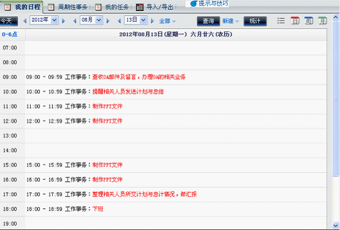Open the 13日 day dropdown
This screenshot has width=340, height=230.
coord(136,20)
